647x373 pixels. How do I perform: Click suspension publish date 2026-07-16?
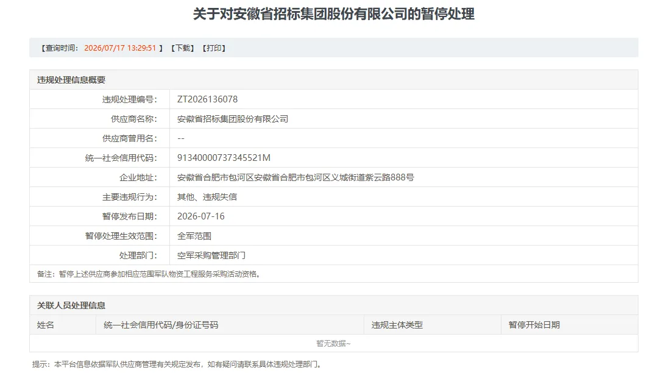coord(201,216)
